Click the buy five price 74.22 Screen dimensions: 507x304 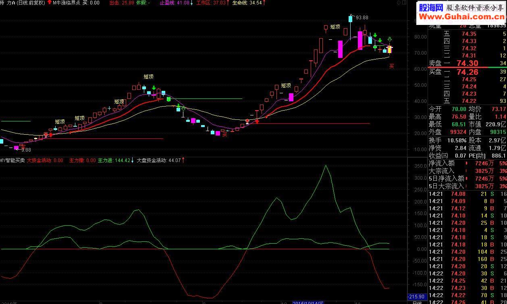469,101
